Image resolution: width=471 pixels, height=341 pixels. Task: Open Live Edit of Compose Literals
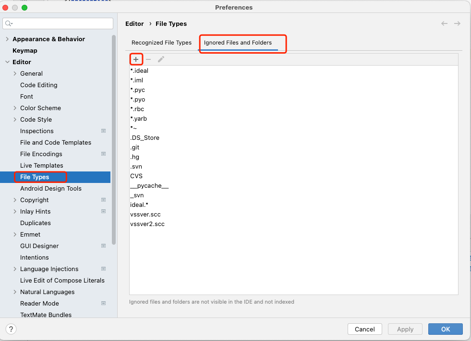(x=62, y=281)
